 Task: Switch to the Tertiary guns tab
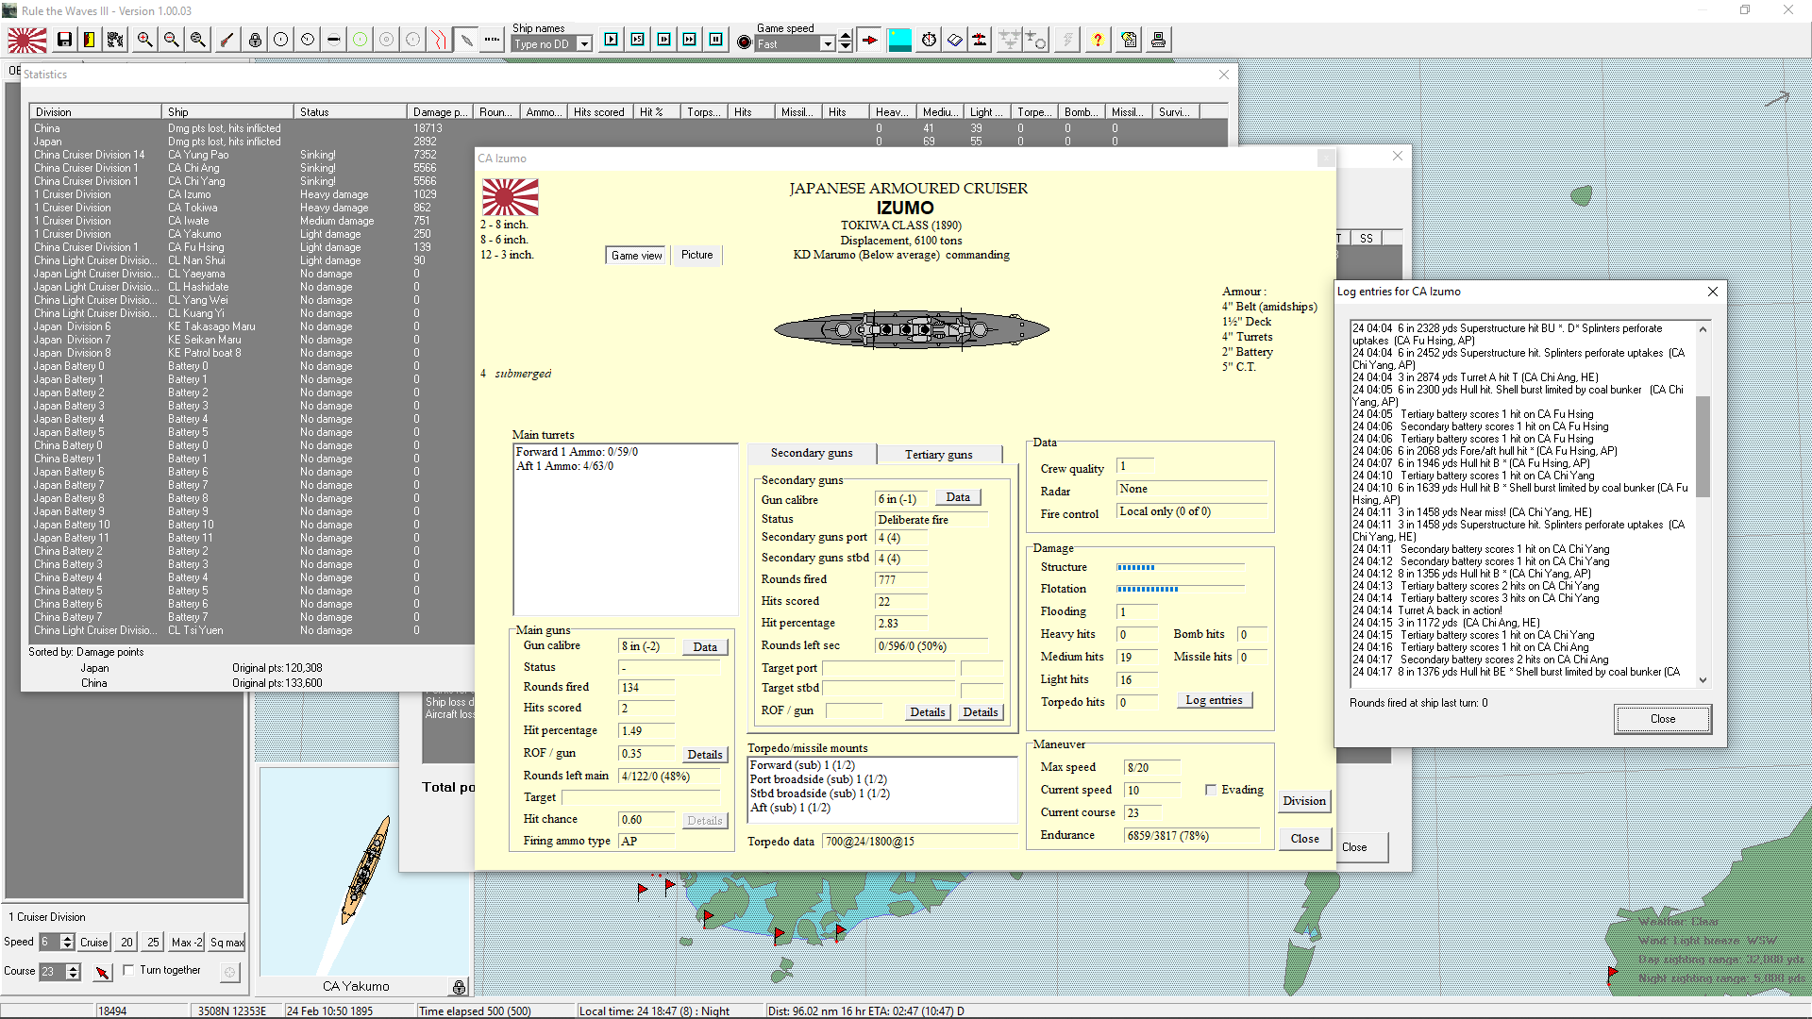coord(938,454)
